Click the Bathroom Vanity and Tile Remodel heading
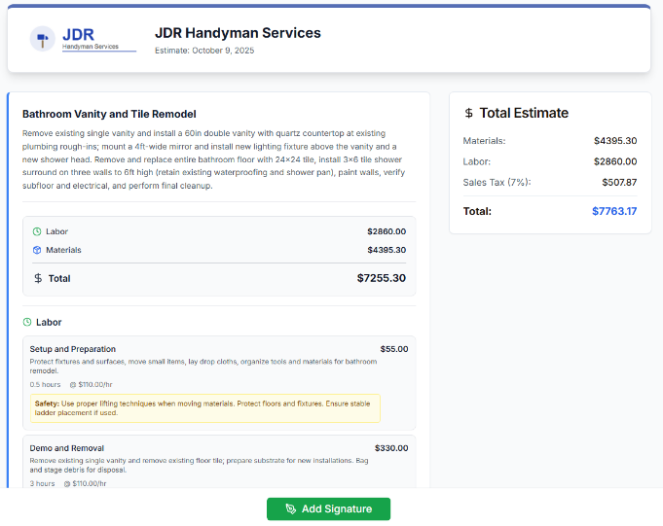This screenshot has height=526, width=663. 109,114
